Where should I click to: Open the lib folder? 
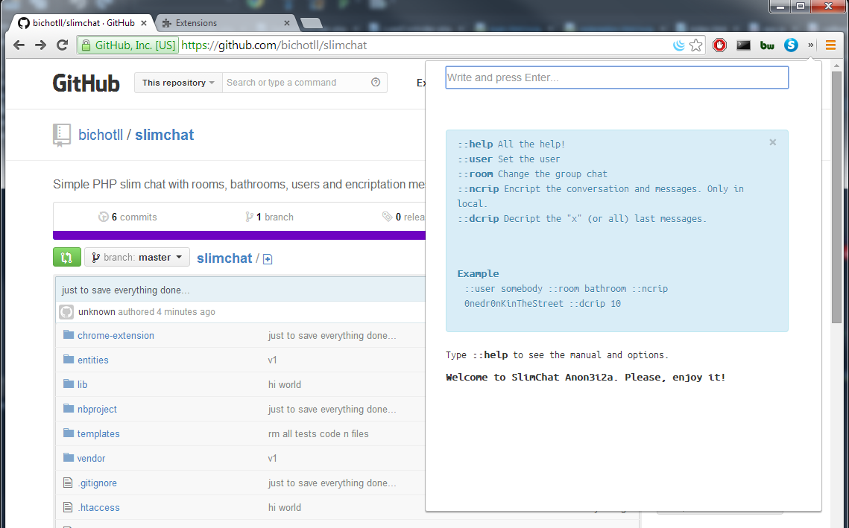click(x=82, y=384)
